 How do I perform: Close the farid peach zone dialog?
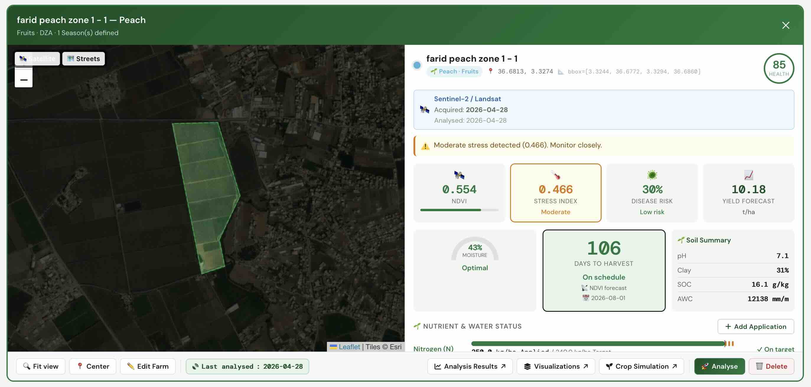pos(786,25)
